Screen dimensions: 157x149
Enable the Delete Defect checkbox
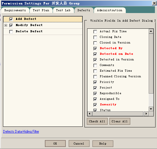click(x=11, y=32)
